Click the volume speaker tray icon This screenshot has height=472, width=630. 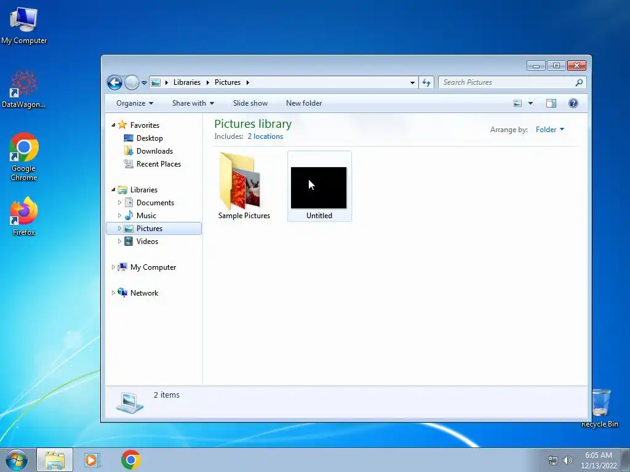pos(567,460)
